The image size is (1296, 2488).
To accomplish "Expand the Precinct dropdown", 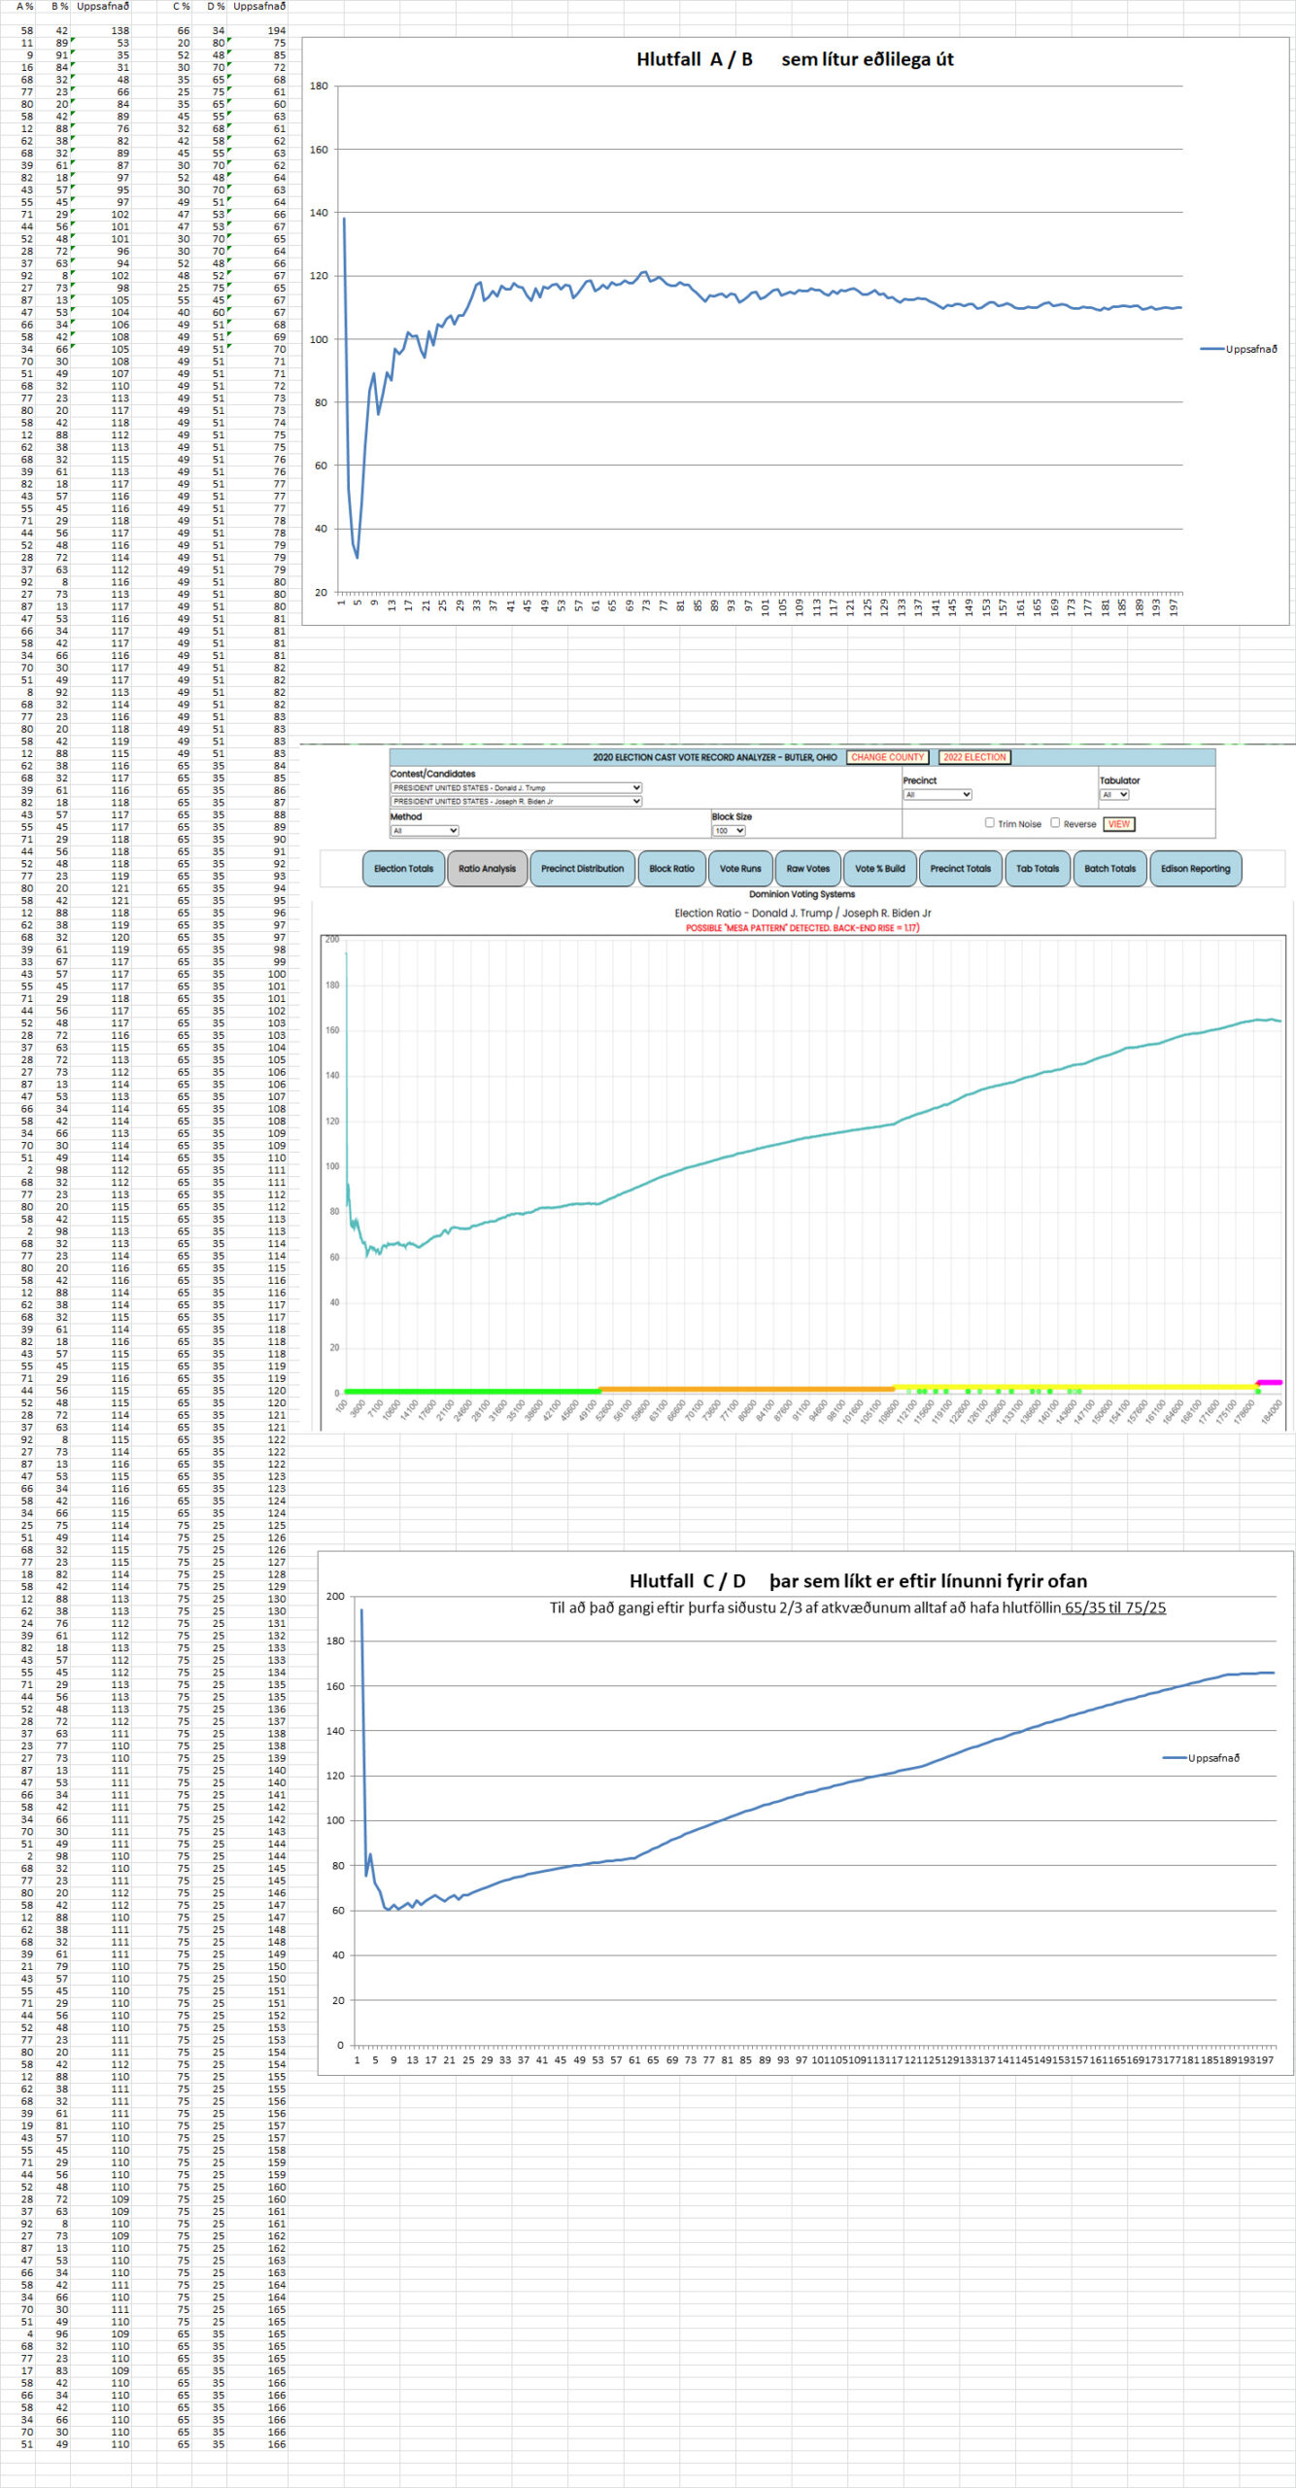I will click(x=938, y=794).
